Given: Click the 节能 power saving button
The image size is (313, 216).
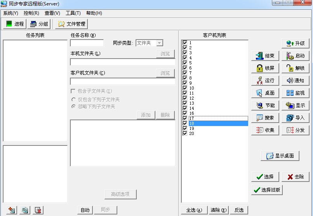Looking at the screenshot, I should [265, 105].
